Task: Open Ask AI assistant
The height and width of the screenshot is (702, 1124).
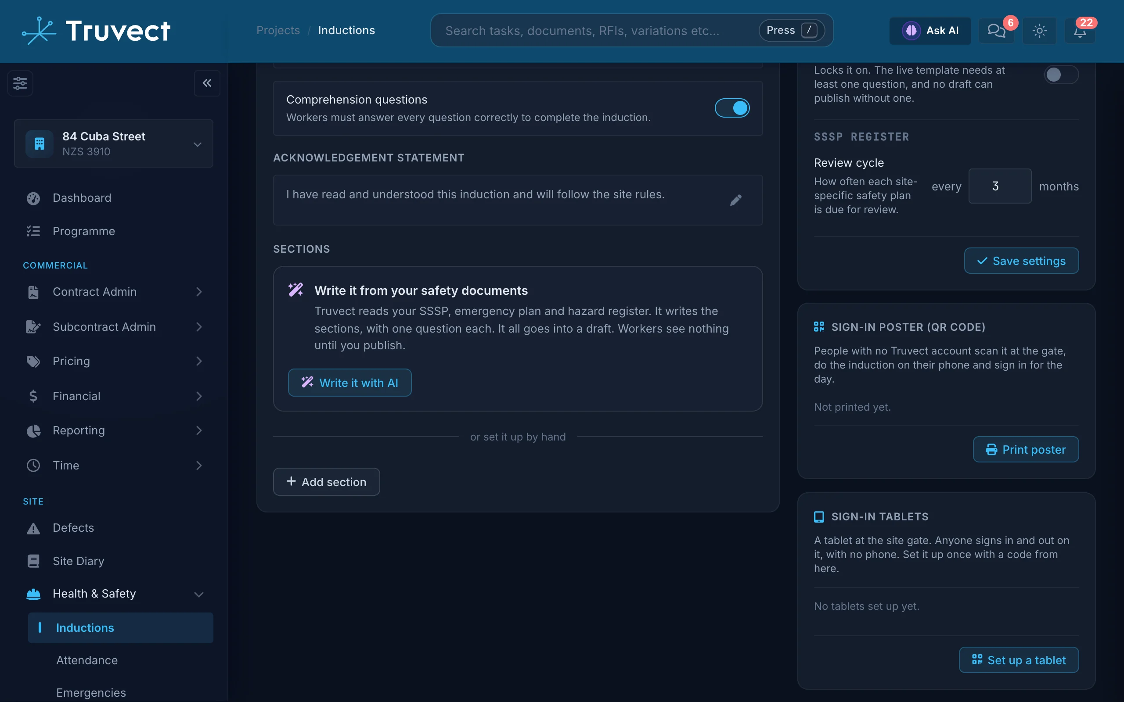Action: (x=930, y=31)
